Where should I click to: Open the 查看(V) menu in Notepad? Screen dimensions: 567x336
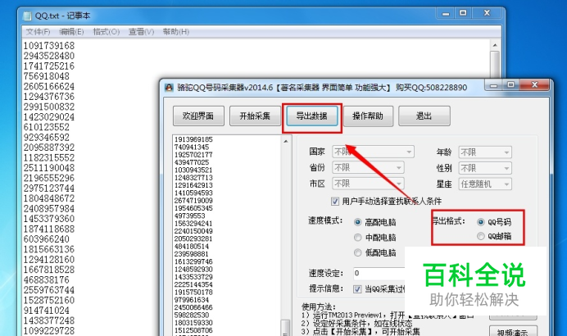tap(141, 32)
